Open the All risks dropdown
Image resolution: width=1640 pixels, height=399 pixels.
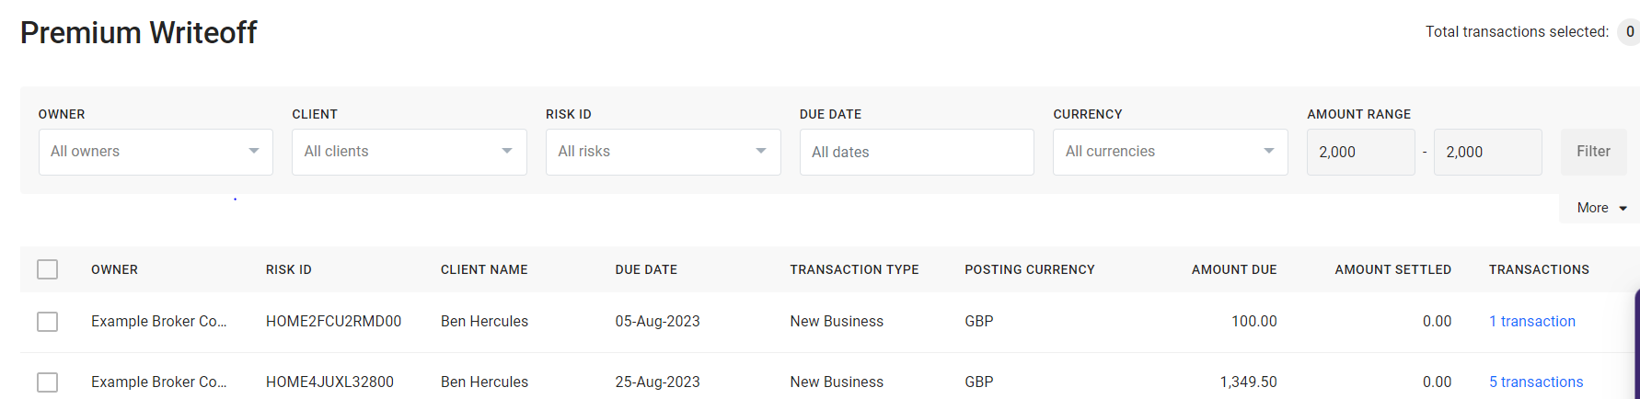tap(663, 152)
